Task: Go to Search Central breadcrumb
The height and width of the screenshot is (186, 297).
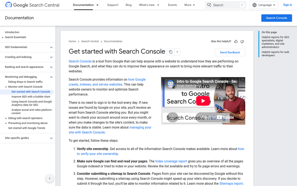Action: coord(90,41)
